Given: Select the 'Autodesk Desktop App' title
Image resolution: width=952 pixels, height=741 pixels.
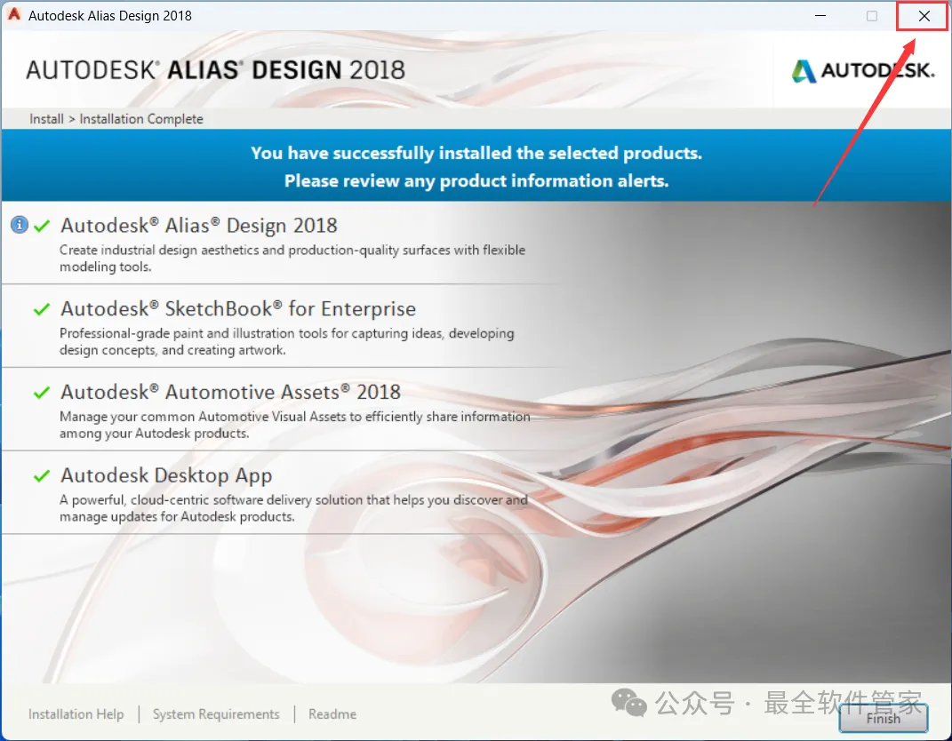Looking at the screenshot, I should click(166, 476).
